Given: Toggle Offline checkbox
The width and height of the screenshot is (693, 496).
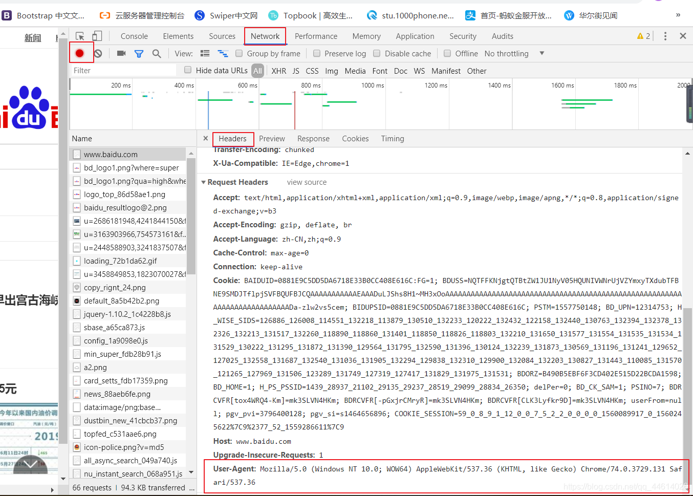Looking at the screenshot, I should (447, 53).
